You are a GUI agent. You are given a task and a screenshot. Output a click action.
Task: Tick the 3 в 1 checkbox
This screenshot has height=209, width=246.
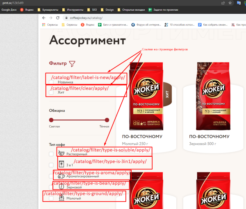[x=51, y=165]
